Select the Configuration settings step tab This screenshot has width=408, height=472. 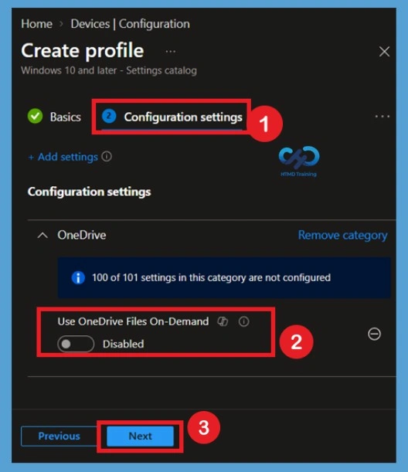(172, 117)
